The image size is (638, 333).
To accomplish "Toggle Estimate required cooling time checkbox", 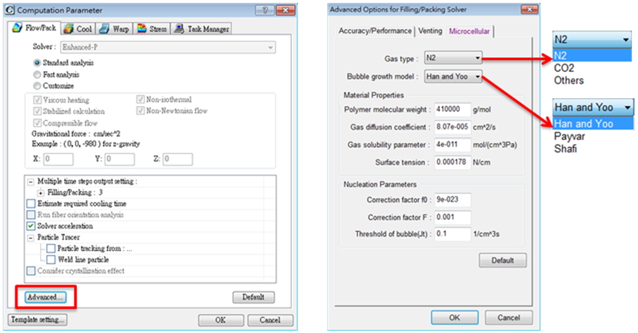I will pyautogui.click(x=31, y=203).
